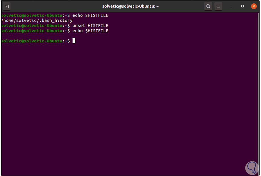Viewport: 261px width, 176px height.
Task: Click HISTFILE in the unset command
Action: click(x=98, y=26)
